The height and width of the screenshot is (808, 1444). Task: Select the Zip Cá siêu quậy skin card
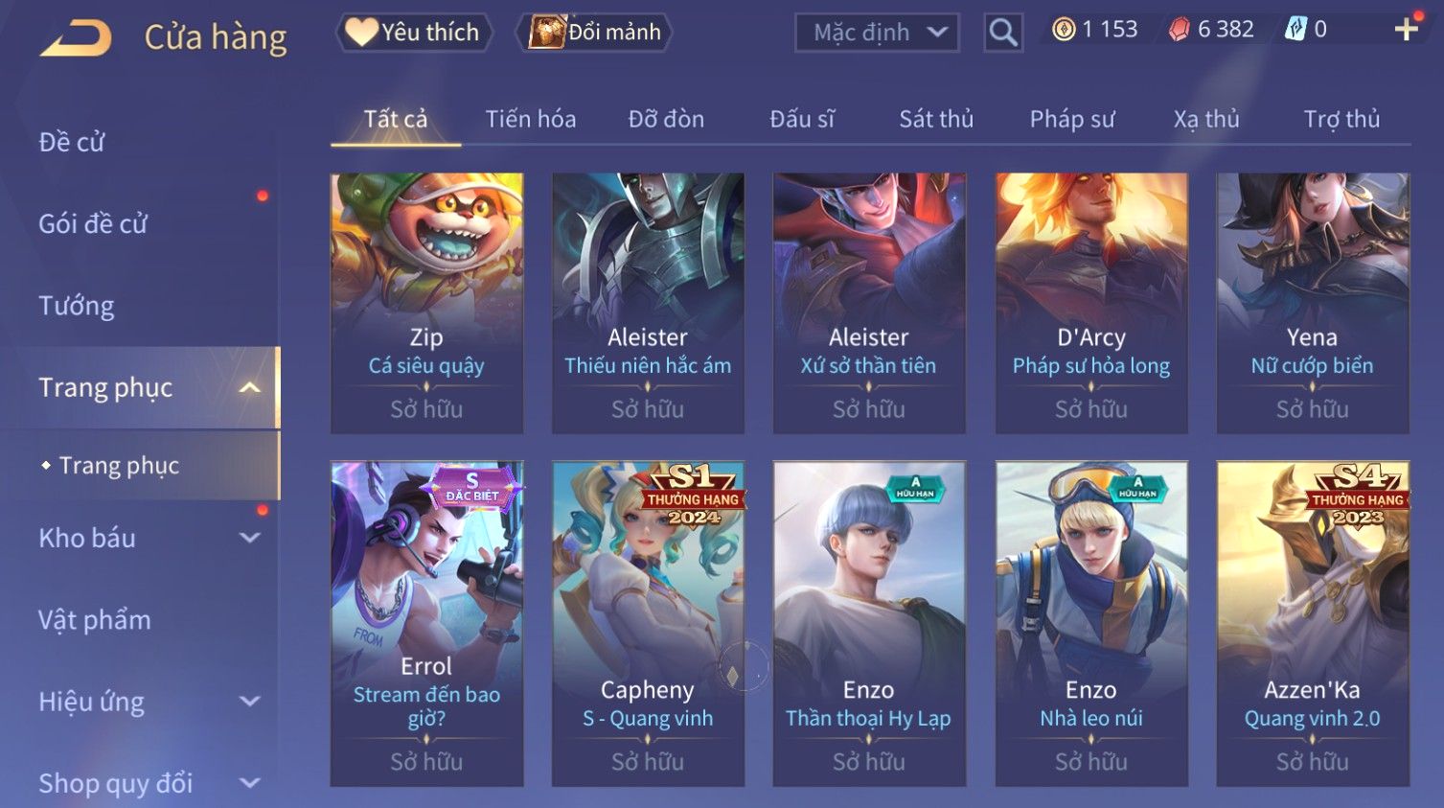[x=426, y=303]
